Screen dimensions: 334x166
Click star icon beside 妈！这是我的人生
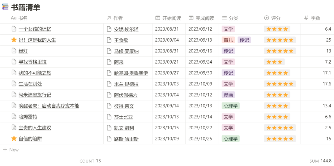(14, 40)
